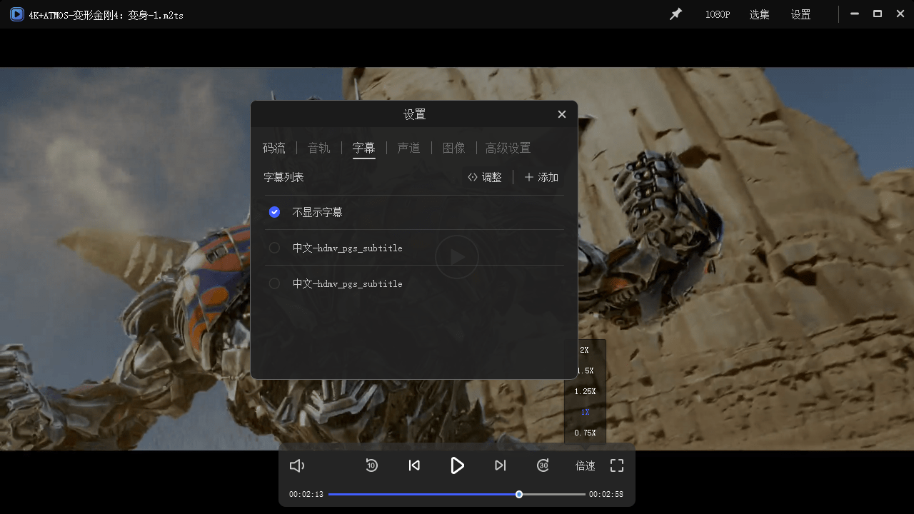914x514 pixels.
Task: Skip to previous video
Action: pos(414,465)
